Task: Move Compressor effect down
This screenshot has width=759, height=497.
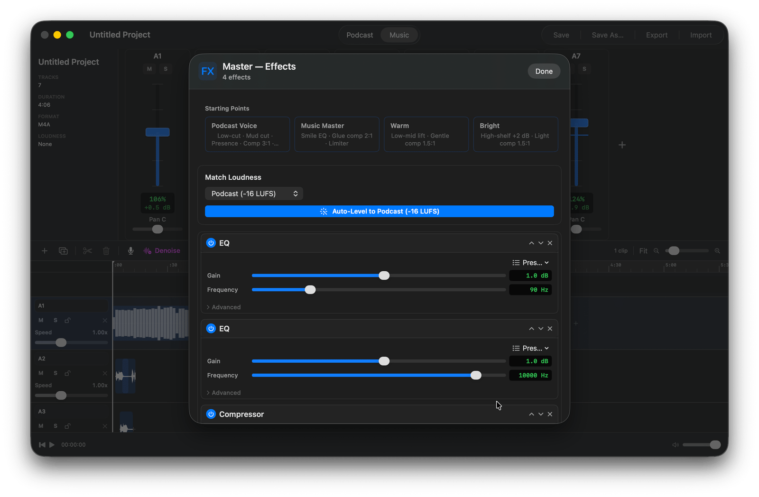Action: pos(541,414)
